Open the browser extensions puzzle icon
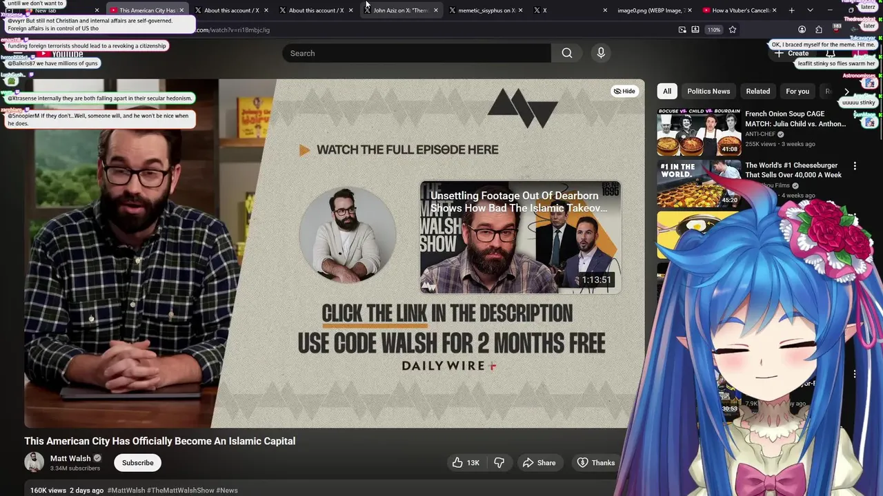This screenshot has height=496, width=883. click(819, 30)
